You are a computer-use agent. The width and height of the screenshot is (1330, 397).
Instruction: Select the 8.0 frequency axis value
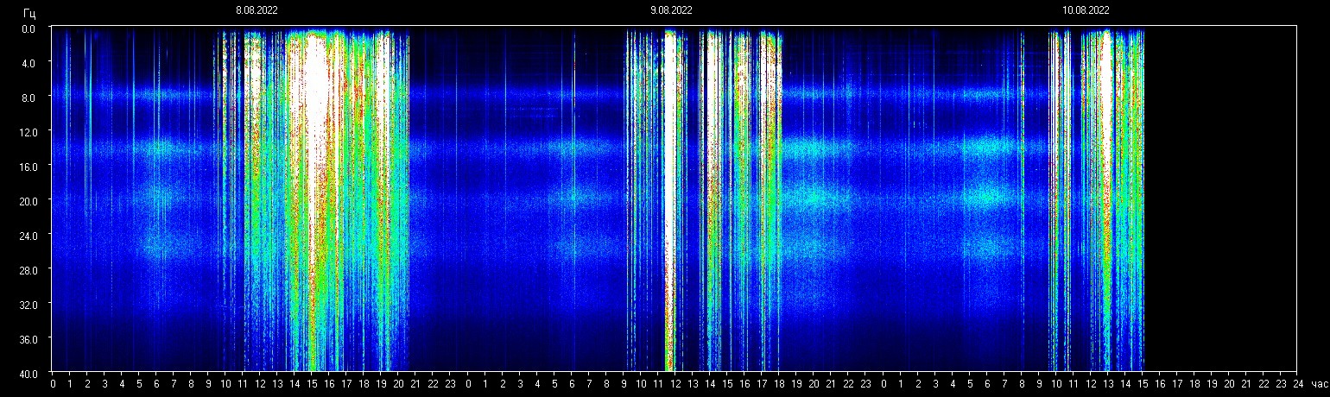pyautogui.click(x=28, y=98)
